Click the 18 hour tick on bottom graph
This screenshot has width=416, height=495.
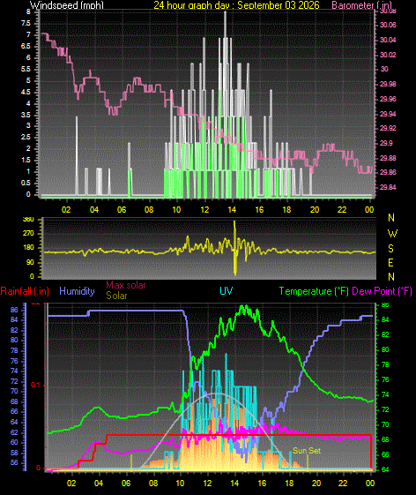pos(289,484)
